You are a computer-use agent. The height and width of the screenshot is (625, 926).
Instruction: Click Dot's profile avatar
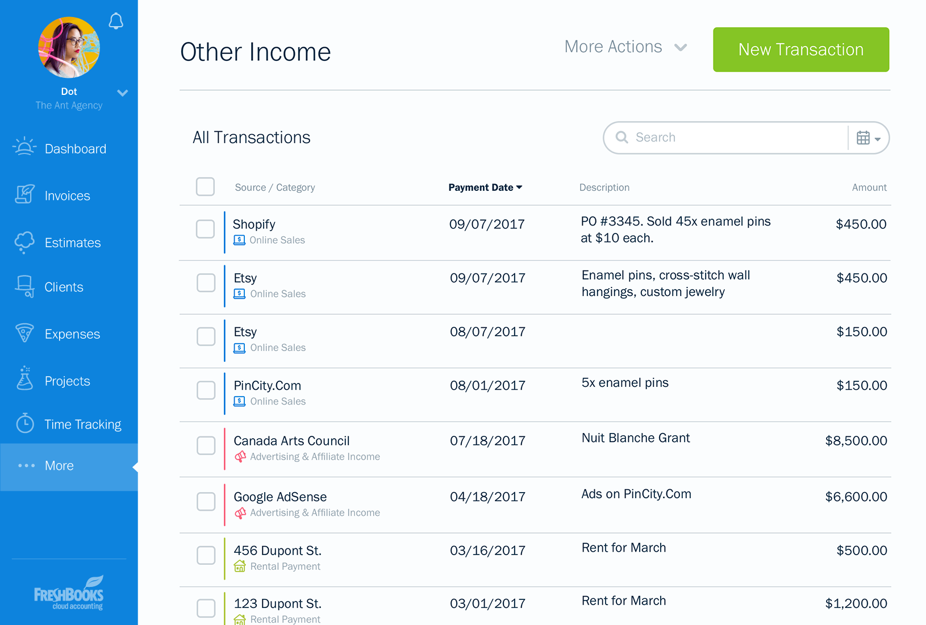click(69, 48)
